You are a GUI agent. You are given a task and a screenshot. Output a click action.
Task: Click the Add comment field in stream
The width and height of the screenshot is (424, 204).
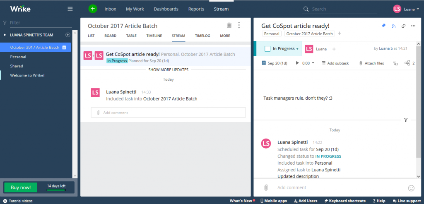[x=168, y=113]
